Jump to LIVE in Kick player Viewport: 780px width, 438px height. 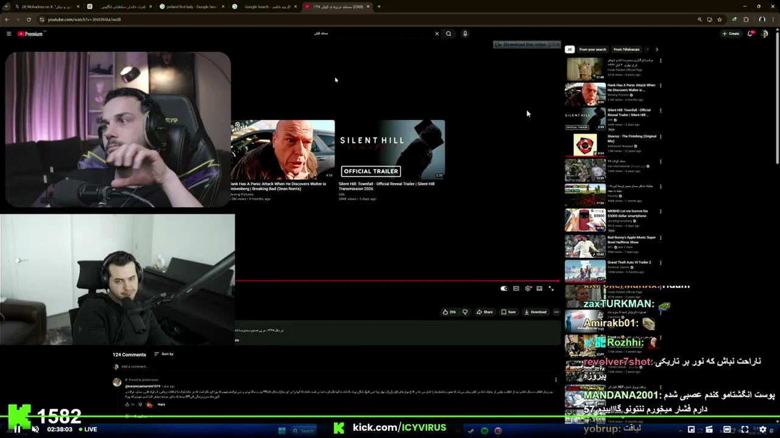pyautogui.click(x=88, y=429)
